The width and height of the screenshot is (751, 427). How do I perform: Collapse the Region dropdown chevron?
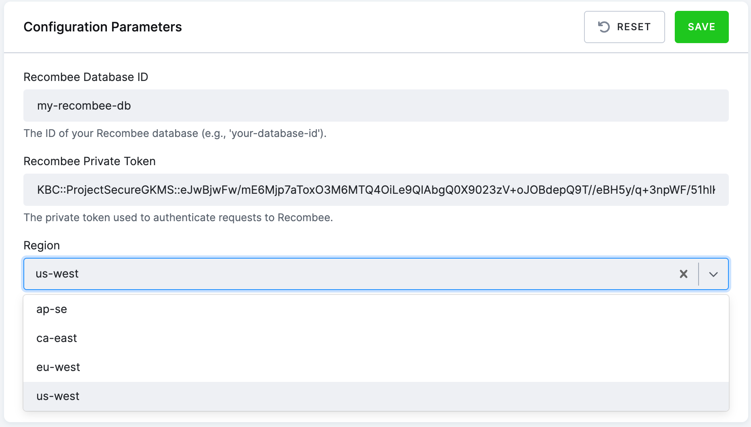pyautogui.click(x=713, y=274)
